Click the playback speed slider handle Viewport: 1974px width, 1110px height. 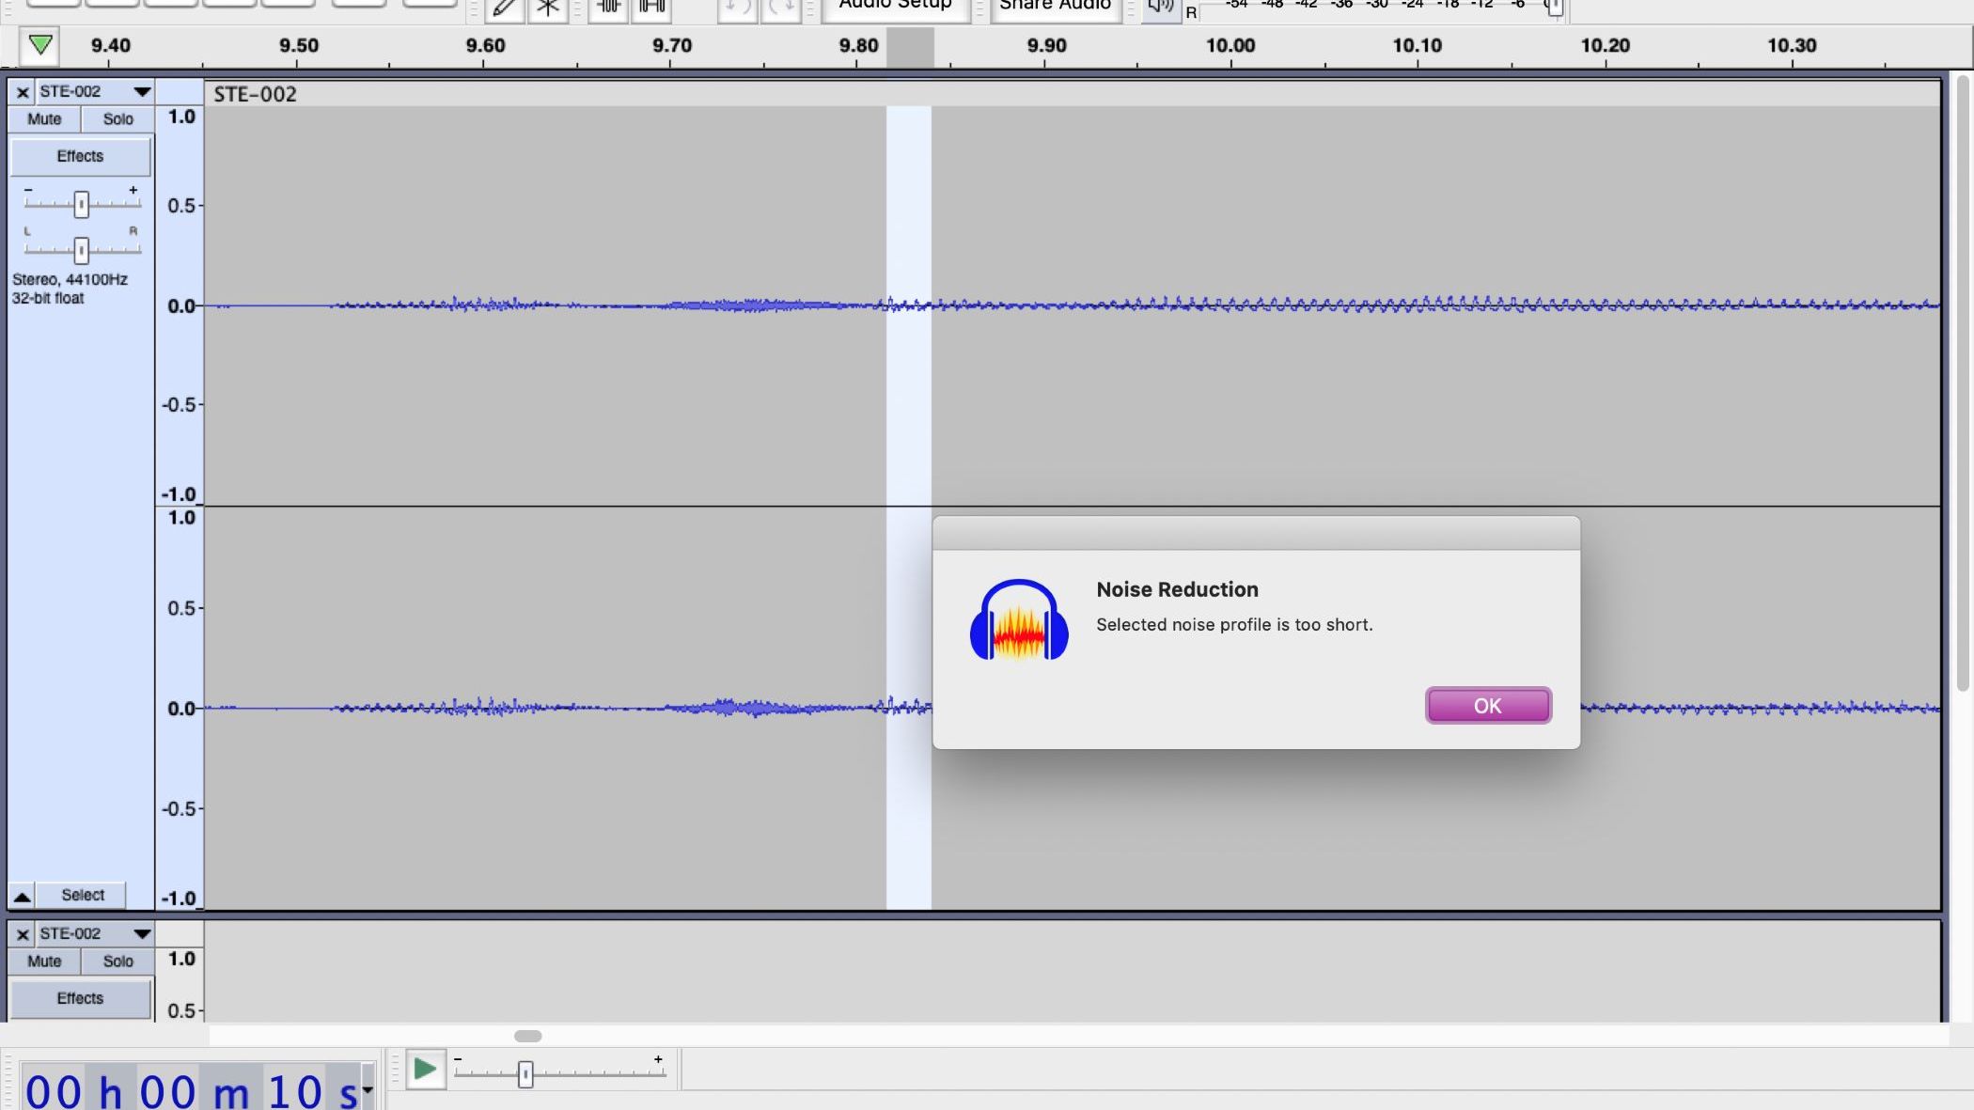pyautogui.click(x=525, y=1074)
